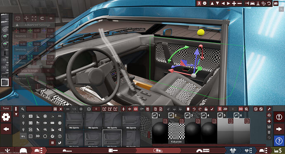This screenshot has height=154, width=285.
Task: Select the highlighted interior category icon
Action: point(23,136)
